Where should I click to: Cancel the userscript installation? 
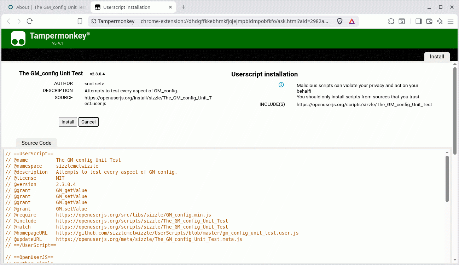click(88, 122)
